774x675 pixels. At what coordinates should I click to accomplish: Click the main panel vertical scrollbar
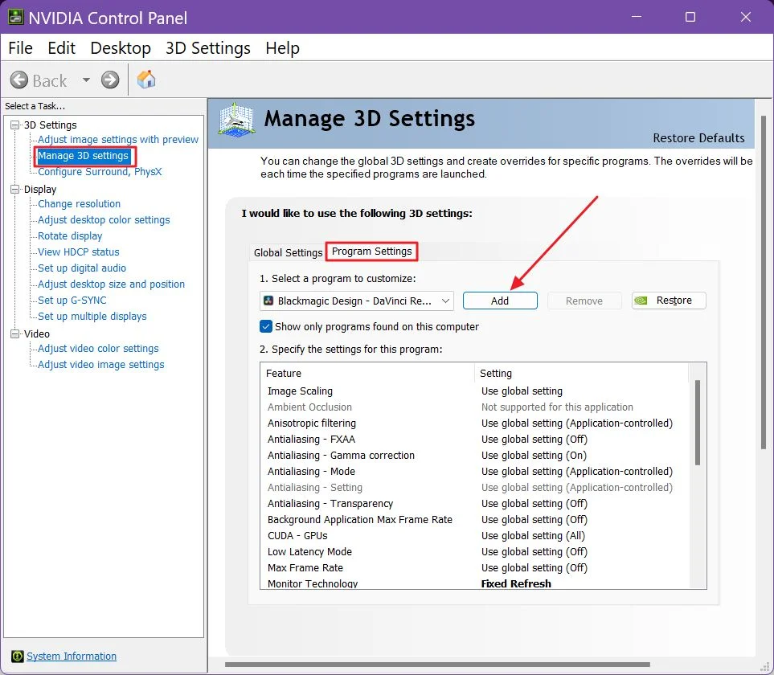click(x=763, y=282)
